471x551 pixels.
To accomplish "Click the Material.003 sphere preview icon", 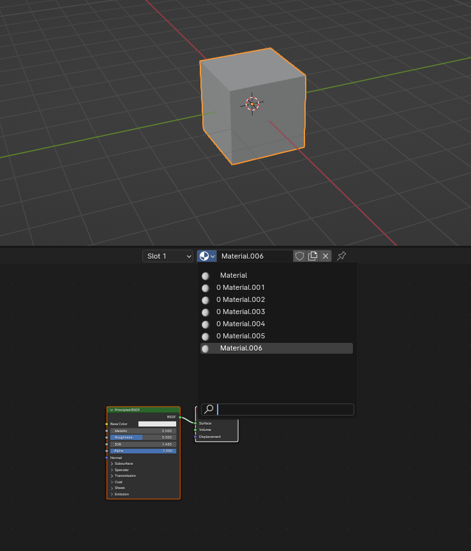I will coord(206,312).
